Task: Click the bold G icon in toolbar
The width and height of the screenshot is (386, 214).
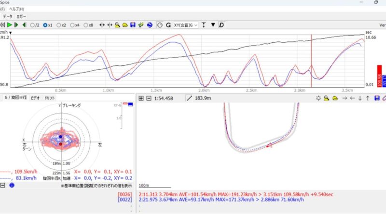Action: coord(168,25)
